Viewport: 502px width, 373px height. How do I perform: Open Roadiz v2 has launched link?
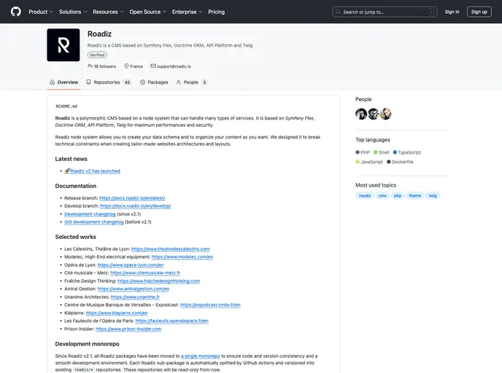pos(95,171)
